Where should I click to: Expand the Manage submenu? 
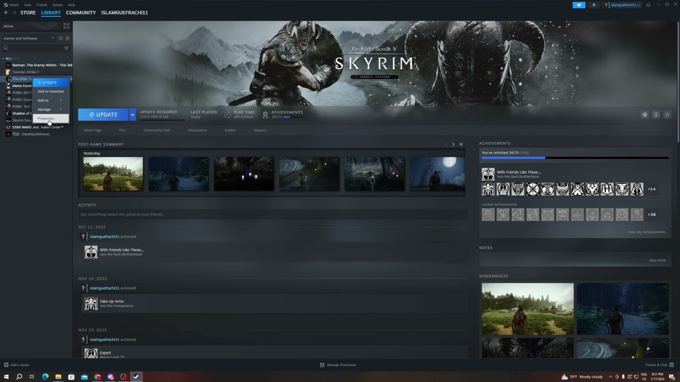(x=51, y=109)
